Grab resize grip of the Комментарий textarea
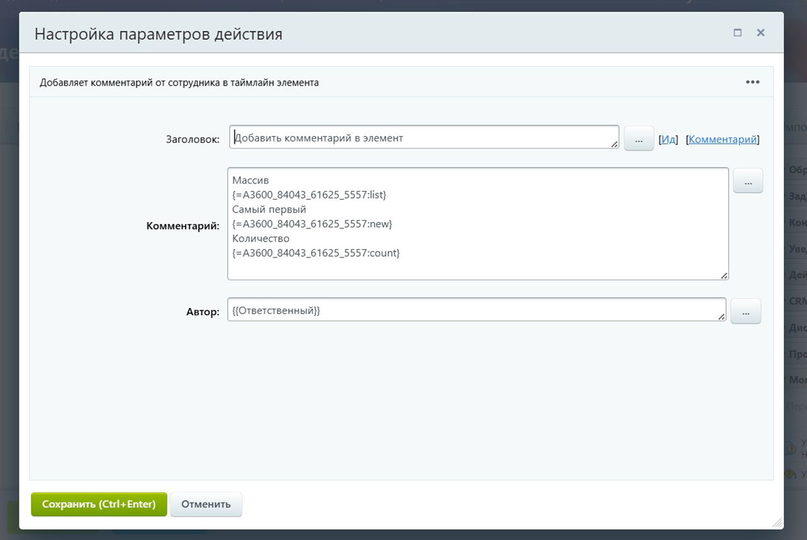 tap(724, 275)
